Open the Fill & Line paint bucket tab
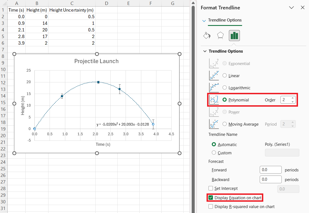This screenshot has height=213, width=309. point(207,36)
